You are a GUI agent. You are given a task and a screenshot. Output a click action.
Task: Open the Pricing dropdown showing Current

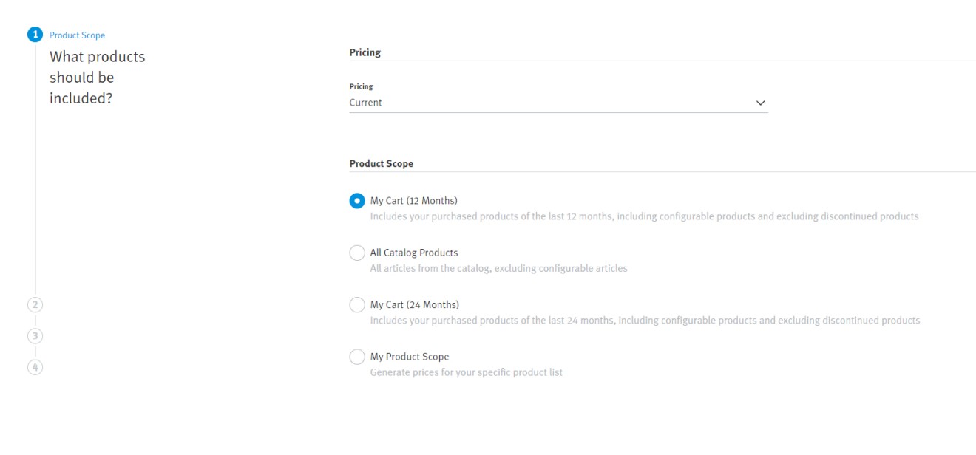click(x=555, y=103)
